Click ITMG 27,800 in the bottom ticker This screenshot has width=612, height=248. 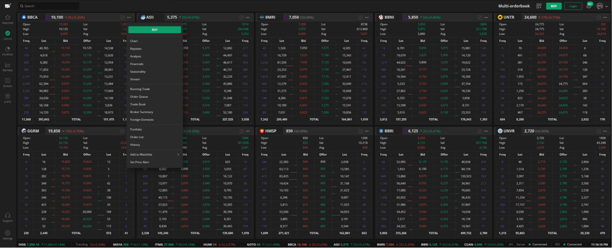(164, 244)
